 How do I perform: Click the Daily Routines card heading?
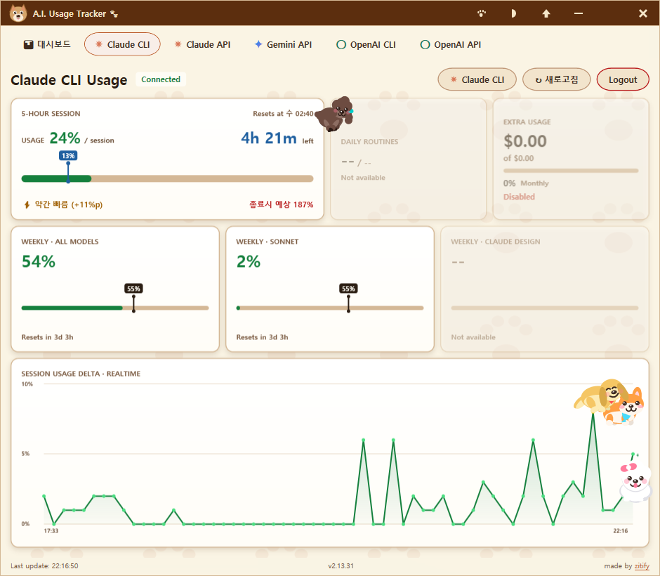tap(369, 141)
